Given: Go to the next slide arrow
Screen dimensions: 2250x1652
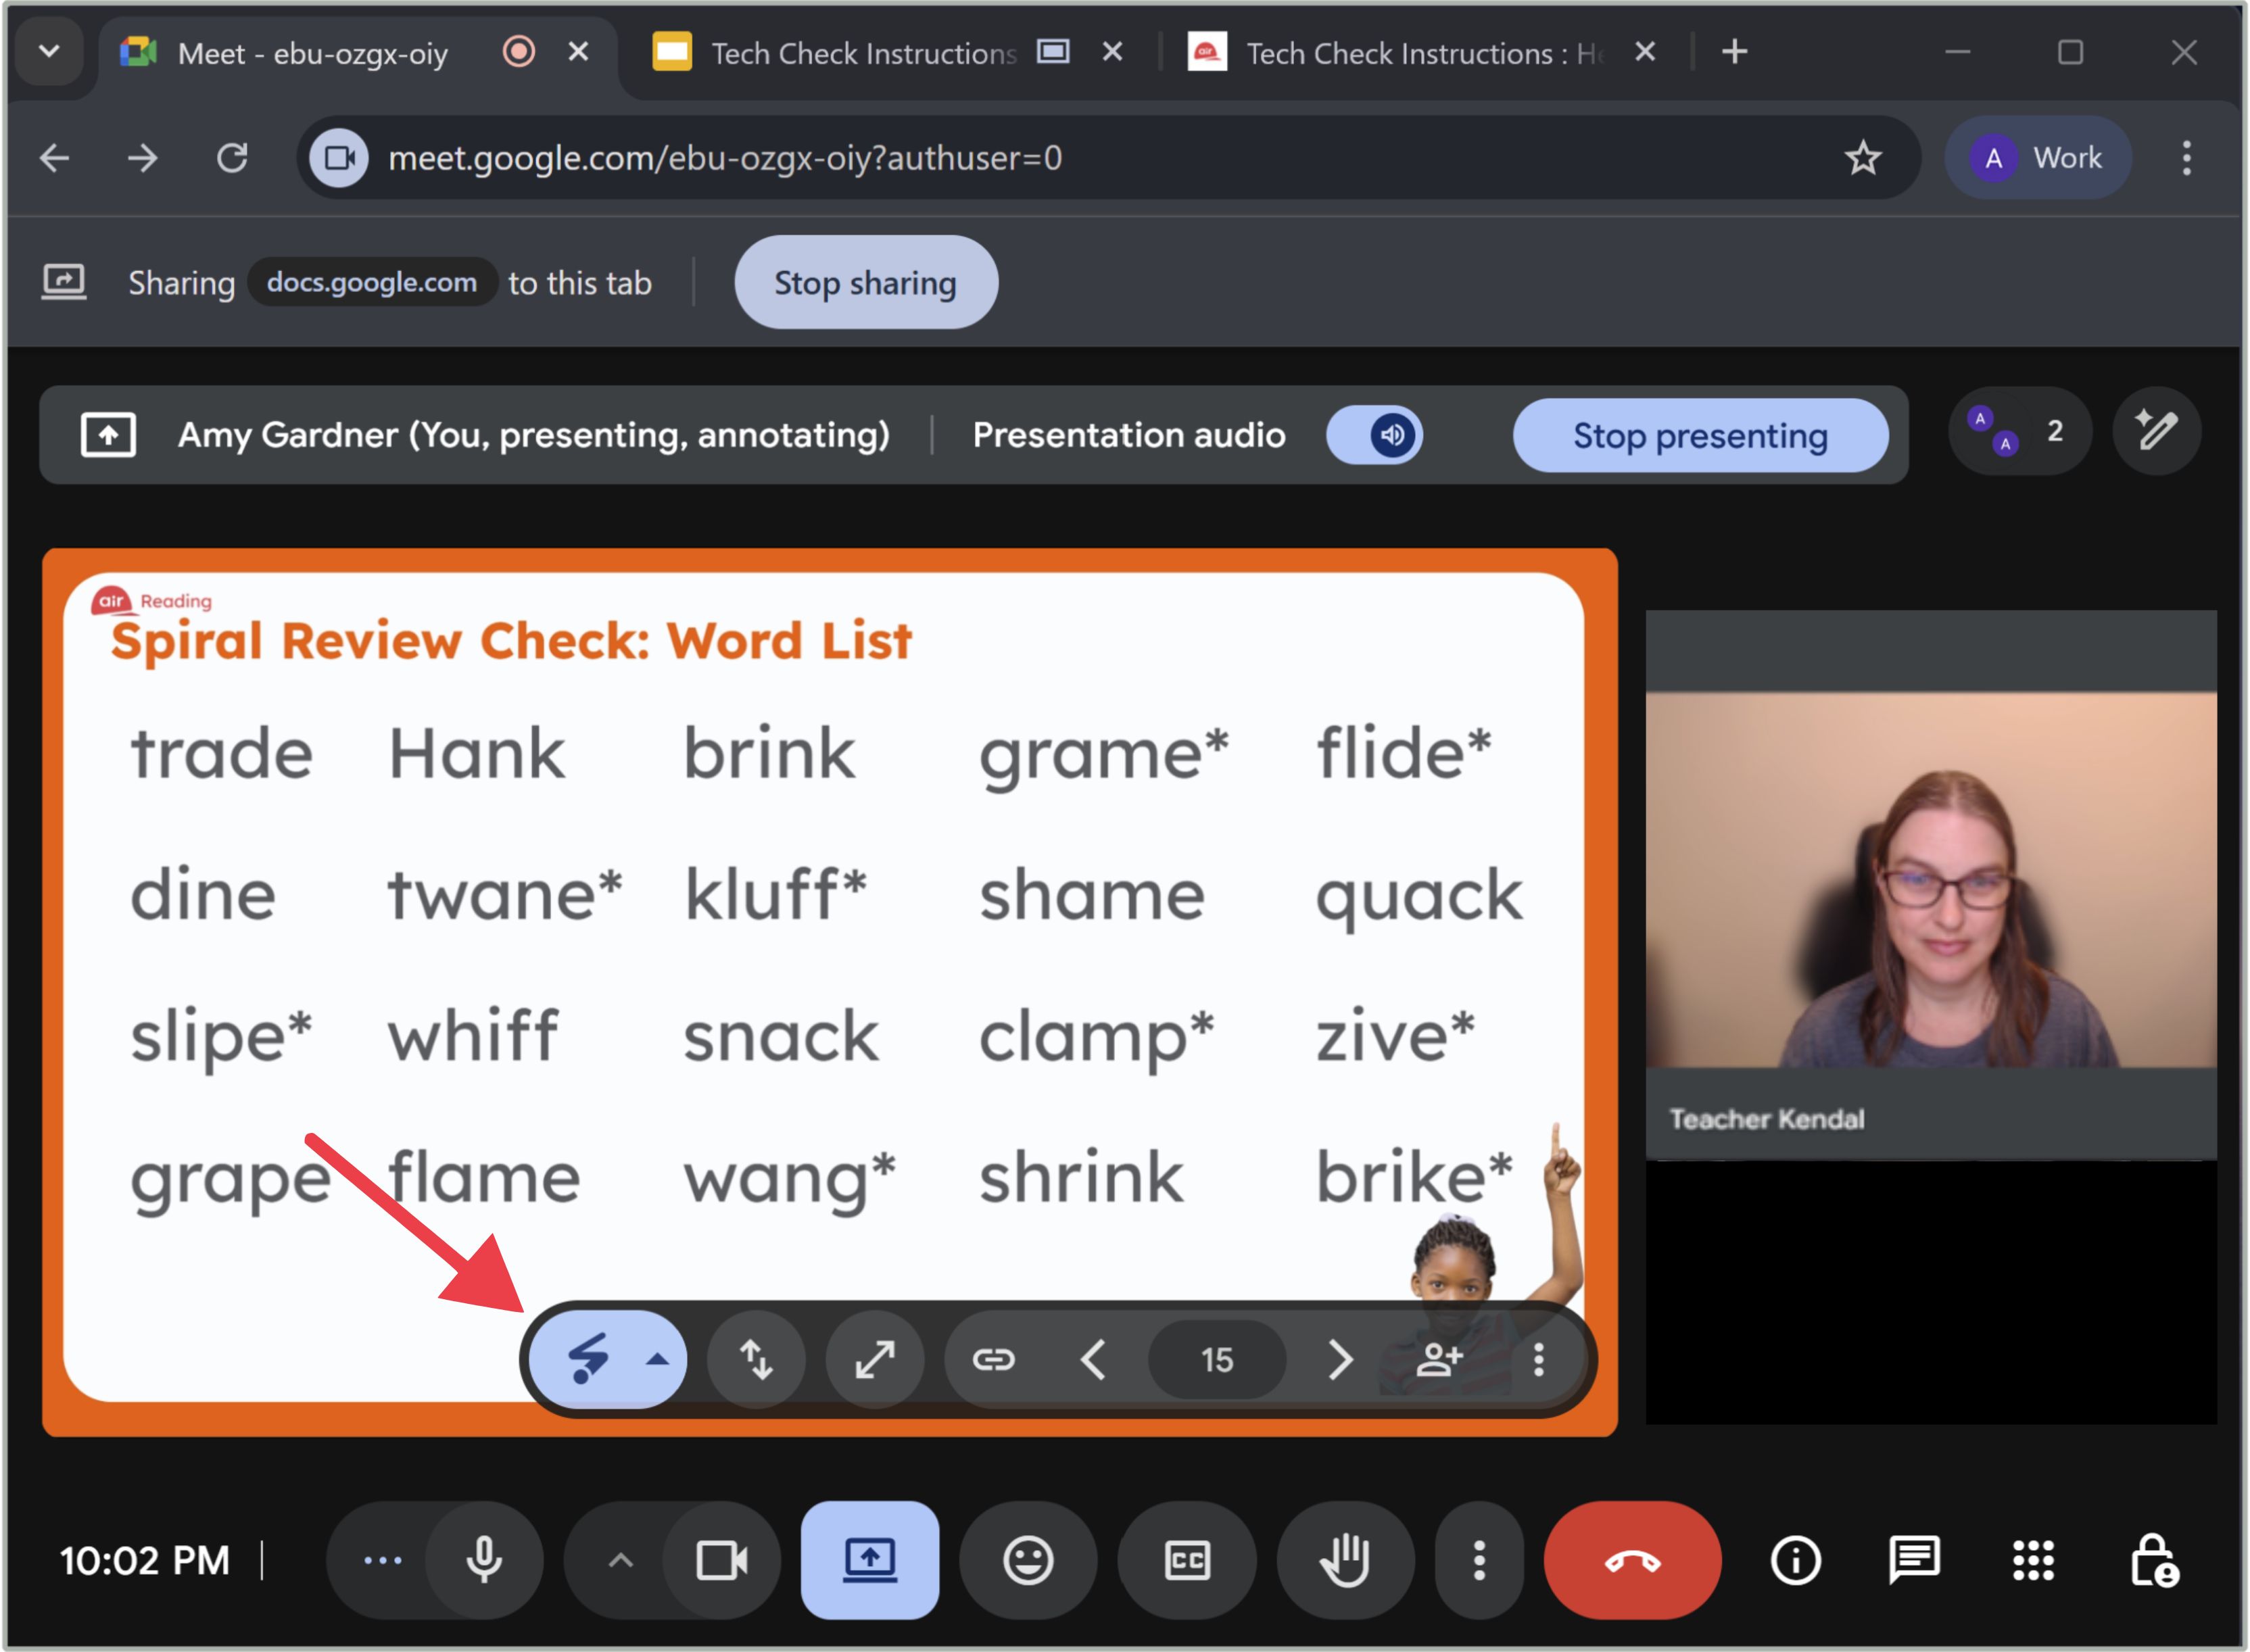Looking at the screenshot, I should pyautogui.click(x=1340, y=1359).
